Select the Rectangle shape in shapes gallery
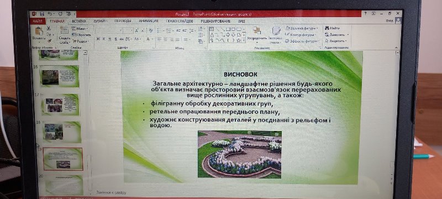 [x=228, y=29]
